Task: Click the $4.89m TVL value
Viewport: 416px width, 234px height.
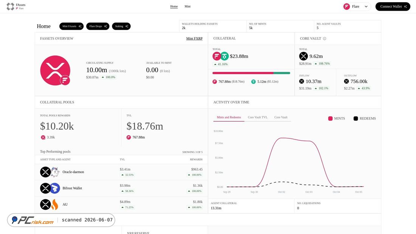Action: tap(125, 201)
